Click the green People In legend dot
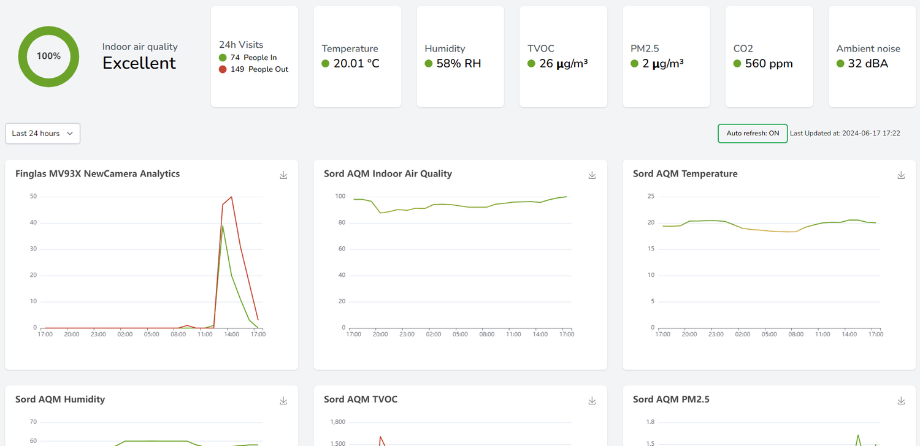The width and height of the screenshot is (920, 446). [223, 58]
